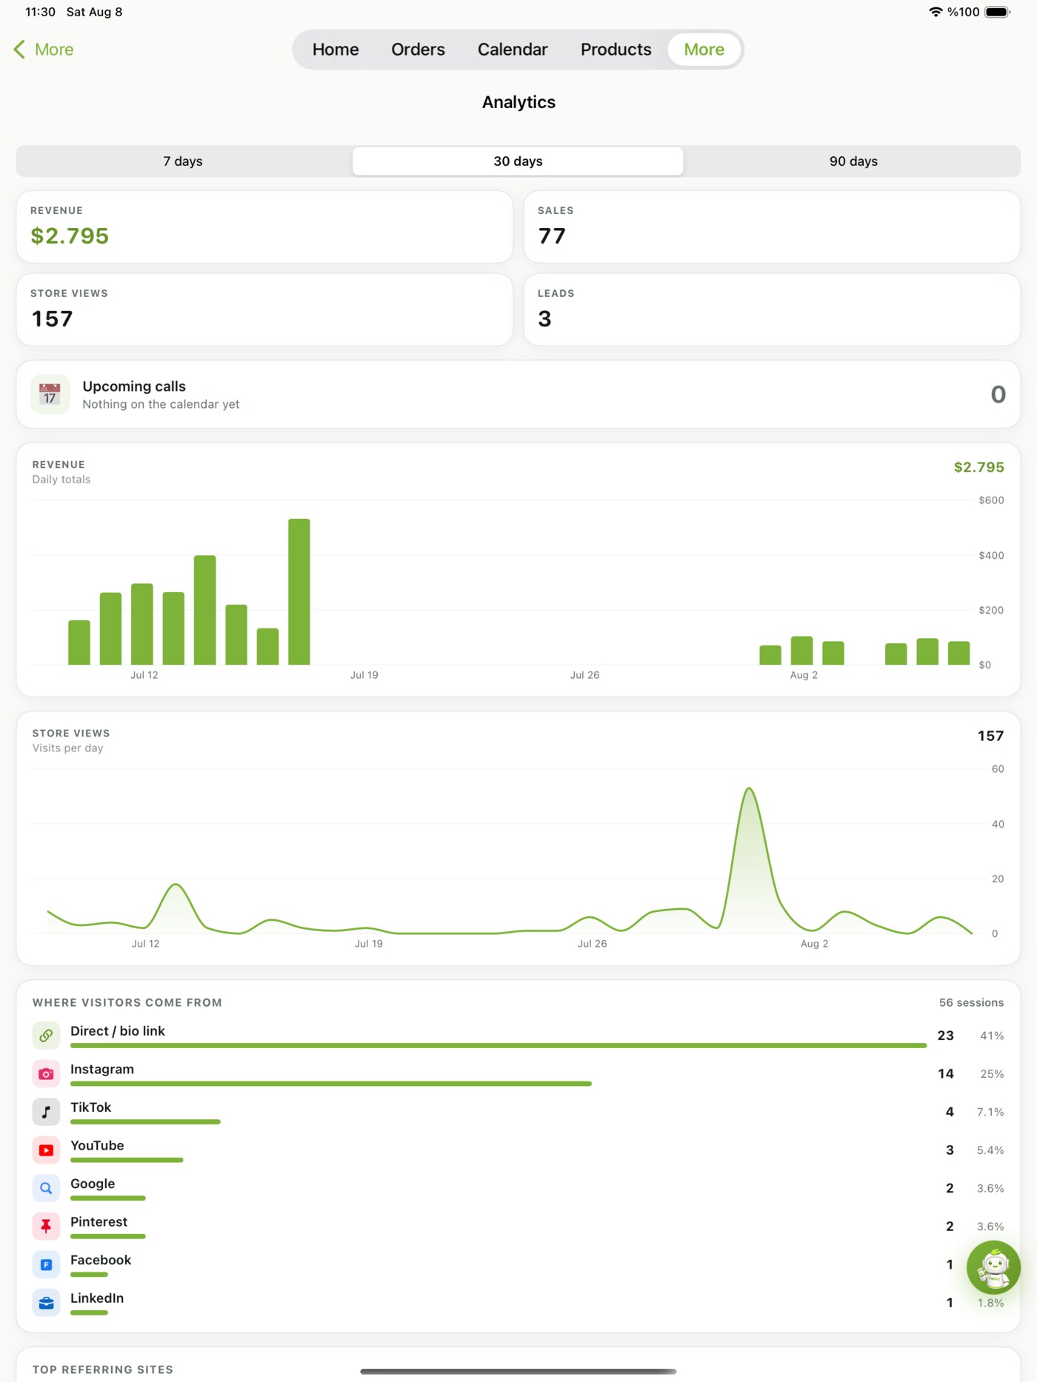Click the tallest revenue bar in the chart
Viewport: 1037px width, 1382px height.
tap(299, 591)
